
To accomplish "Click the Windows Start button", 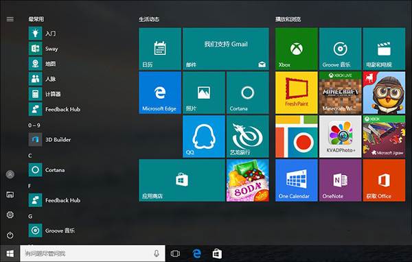I will point(10,254).
